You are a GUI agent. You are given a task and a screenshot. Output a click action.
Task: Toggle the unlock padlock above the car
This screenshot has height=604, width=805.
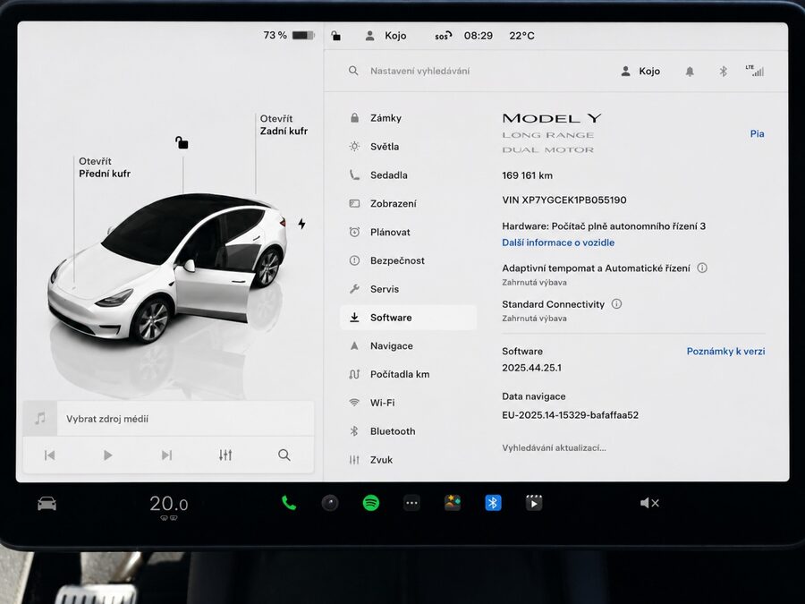coord(182,142)
